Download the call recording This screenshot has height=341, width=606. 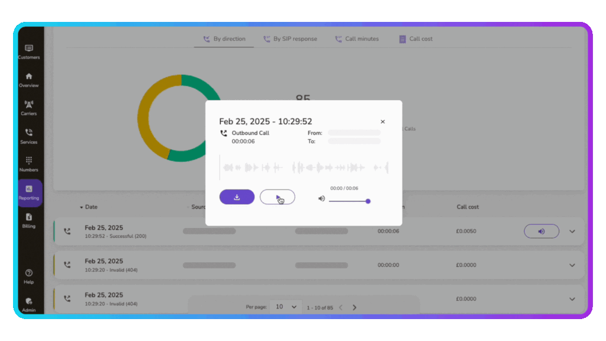[237, 197]
